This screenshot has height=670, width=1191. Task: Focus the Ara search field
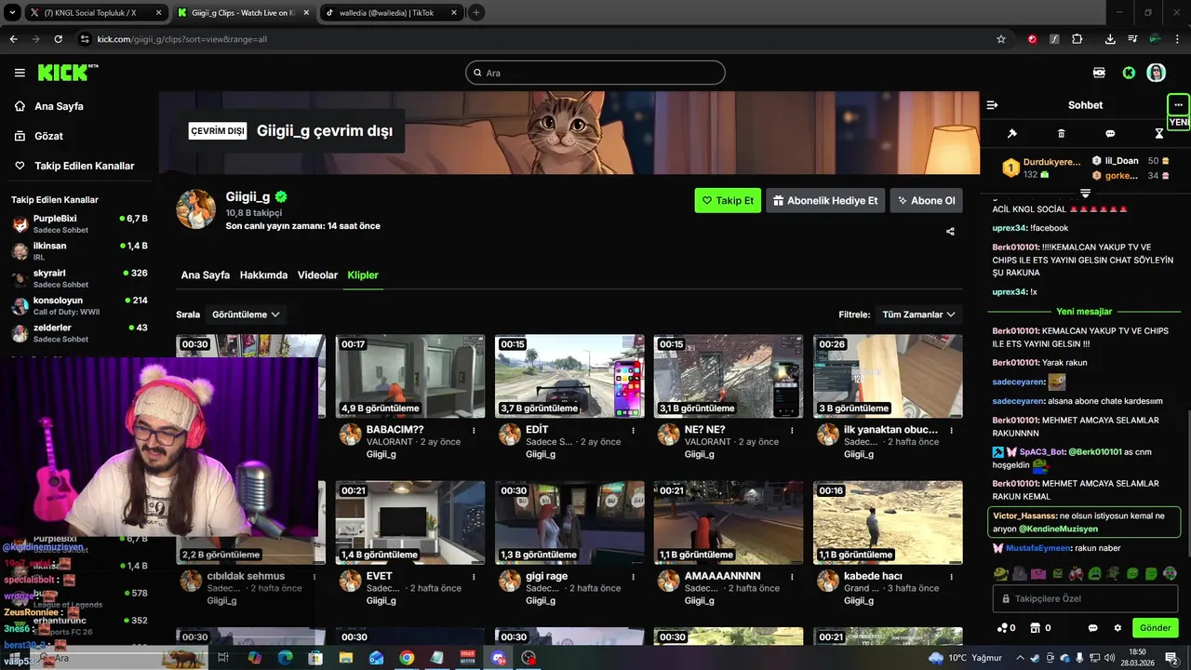pos(595,73)
